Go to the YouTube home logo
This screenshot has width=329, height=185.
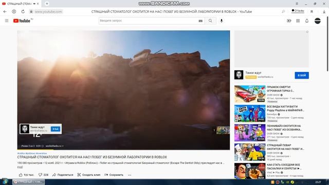[x=22, y=21]
